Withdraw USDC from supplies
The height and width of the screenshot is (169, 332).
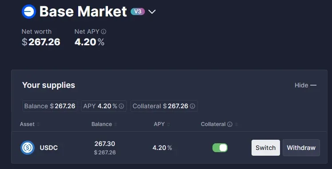coord(301,148)
